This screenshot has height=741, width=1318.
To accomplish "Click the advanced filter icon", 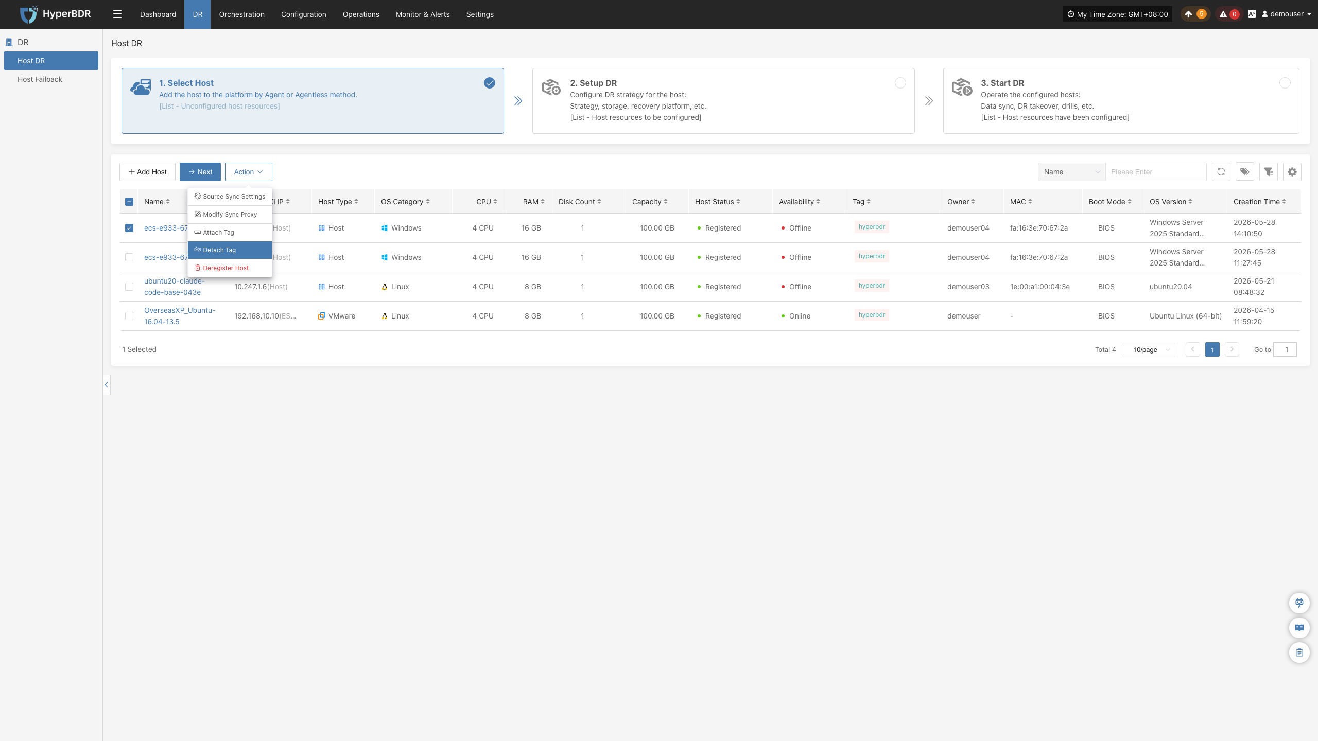I will click(x=1269, y=172).
